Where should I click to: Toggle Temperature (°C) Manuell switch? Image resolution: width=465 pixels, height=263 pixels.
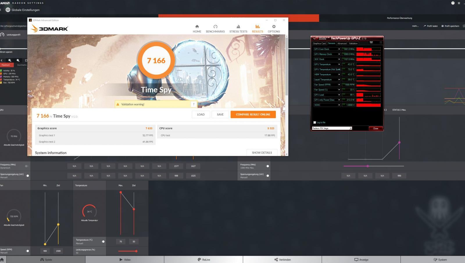[103, 242]
